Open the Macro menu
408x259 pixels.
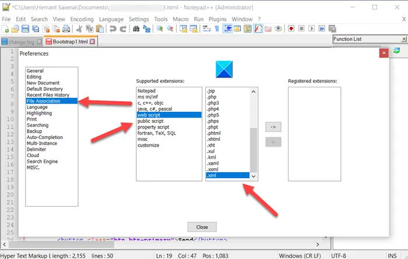point(181,19)
